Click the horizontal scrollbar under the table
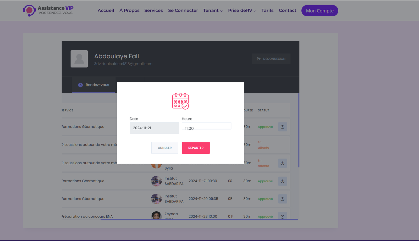Screen dimensions: 419x241 point(199,220)
